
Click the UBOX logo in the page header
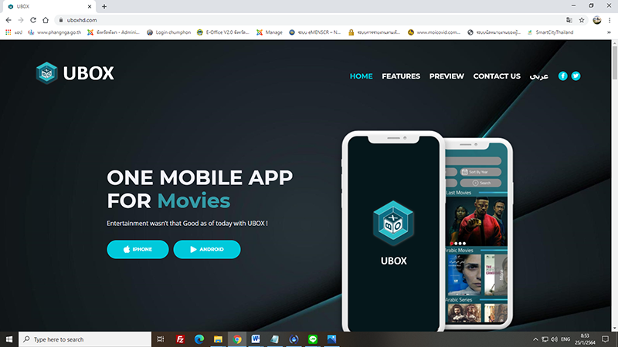tap(75, 73)
